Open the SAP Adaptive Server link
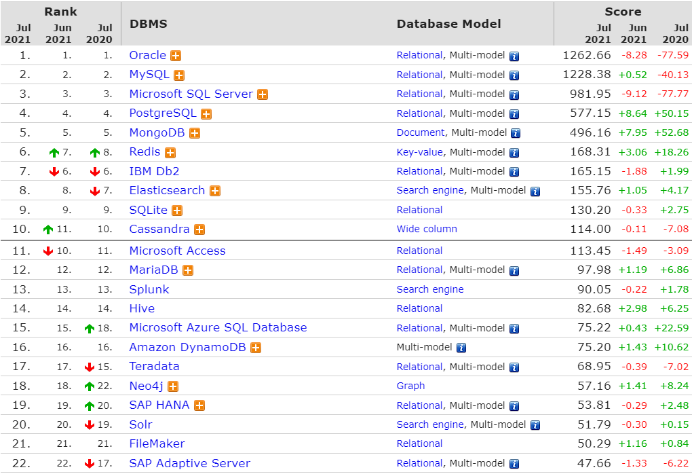The height and width of the screenshot is (474, 692). 190,463
